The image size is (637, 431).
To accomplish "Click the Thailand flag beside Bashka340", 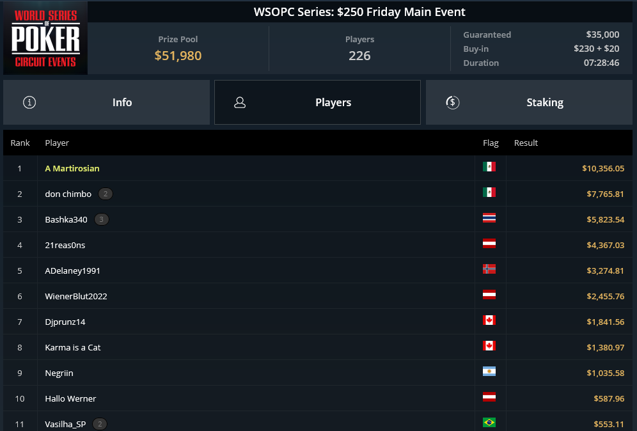I will tap(489, 217).
